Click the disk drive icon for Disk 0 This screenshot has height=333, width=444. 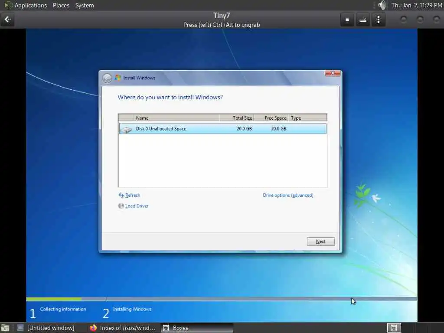coord(126,129)
